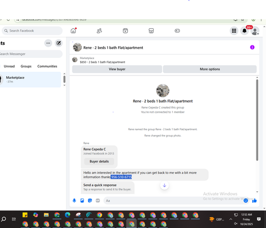Image resolution: width=266 pixels, height=228 pixels.
Task: Open chat options three-dot button
Action: 48,43
